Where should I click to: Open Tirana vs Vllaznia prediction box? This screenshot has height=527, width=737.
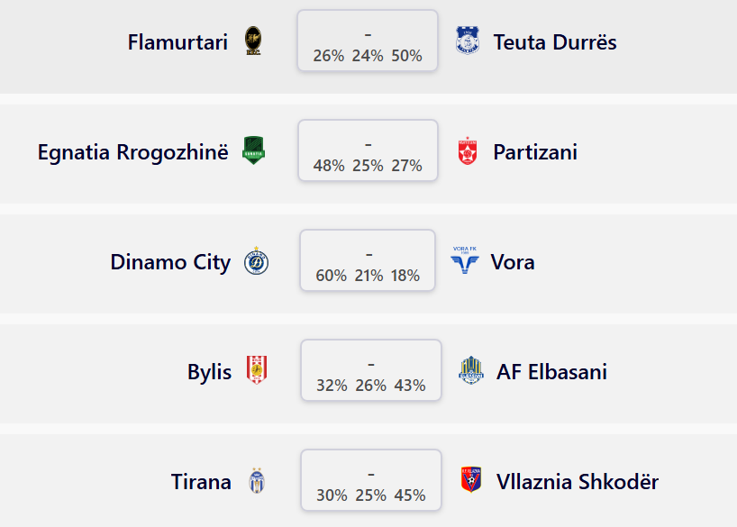click(371, 480)
